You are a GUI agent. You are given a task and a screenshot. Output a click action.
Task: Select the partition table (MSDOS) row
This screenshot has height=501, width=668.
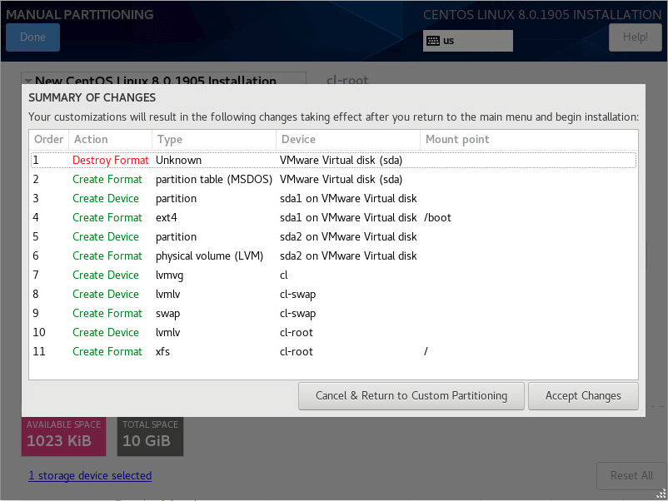coord(333,179)
